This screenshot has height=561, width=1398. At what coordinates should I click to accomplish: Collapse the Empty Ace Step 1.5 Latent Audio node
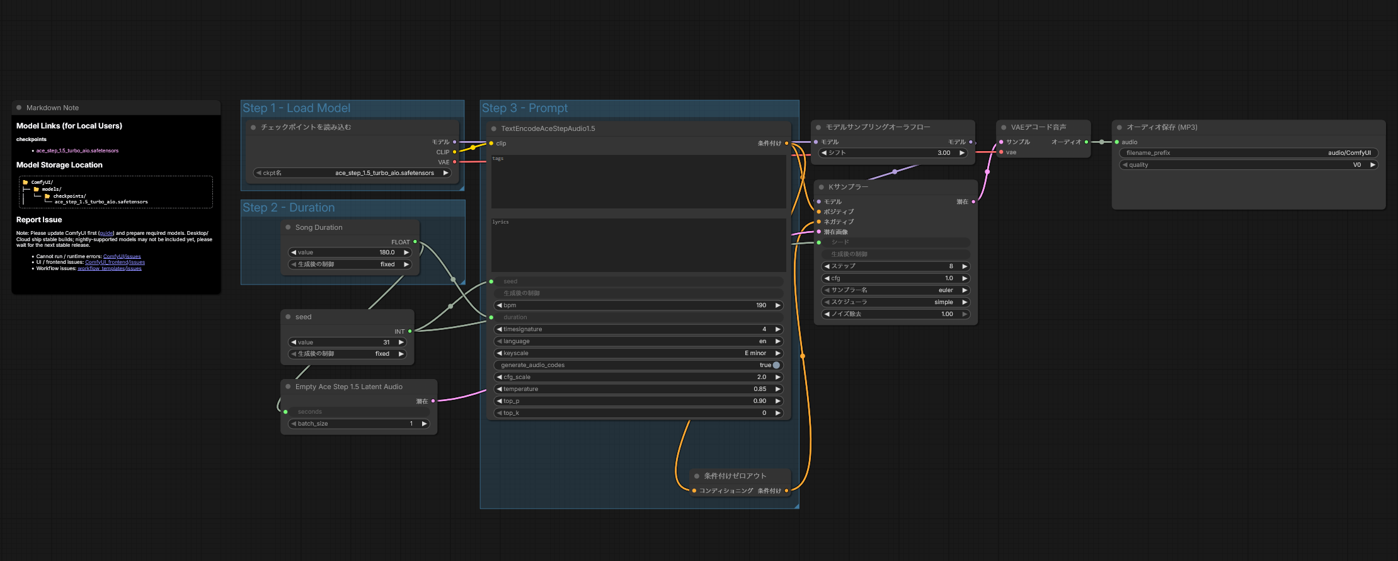pos(288,387)
